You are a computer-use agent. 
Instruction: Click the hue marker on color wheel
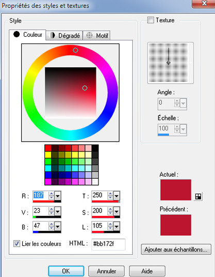75,50
